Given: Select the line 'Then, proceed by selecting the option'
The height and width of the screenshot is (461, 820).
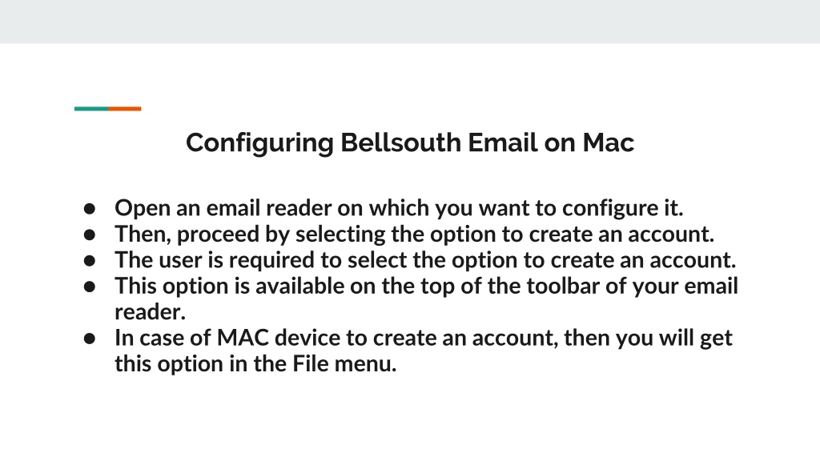Looking at the screenshot, I should coord(415,235).
